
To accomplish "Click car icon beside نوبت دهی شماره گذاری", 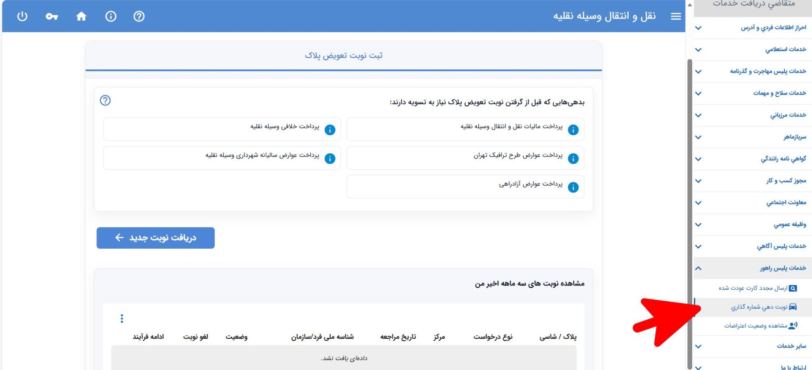I will tap(793, 307).
